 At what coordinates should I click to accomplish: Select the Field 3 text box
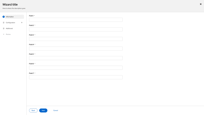tap(76, 39)
